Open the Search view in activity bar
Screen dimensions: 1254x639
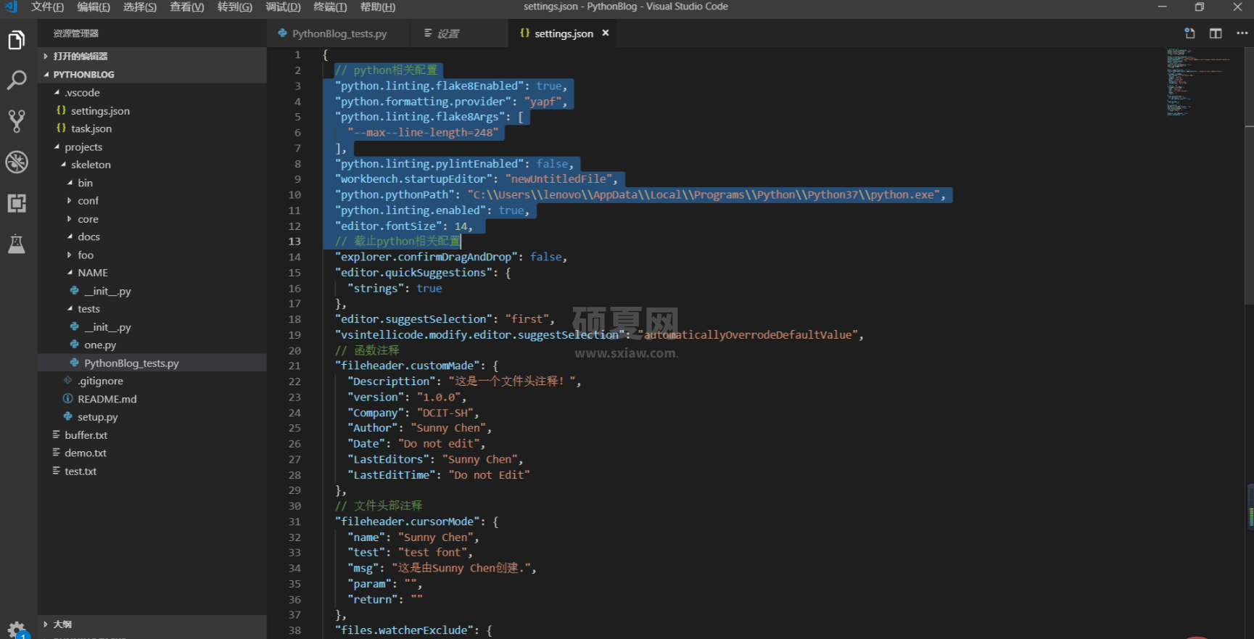(17, 80)
